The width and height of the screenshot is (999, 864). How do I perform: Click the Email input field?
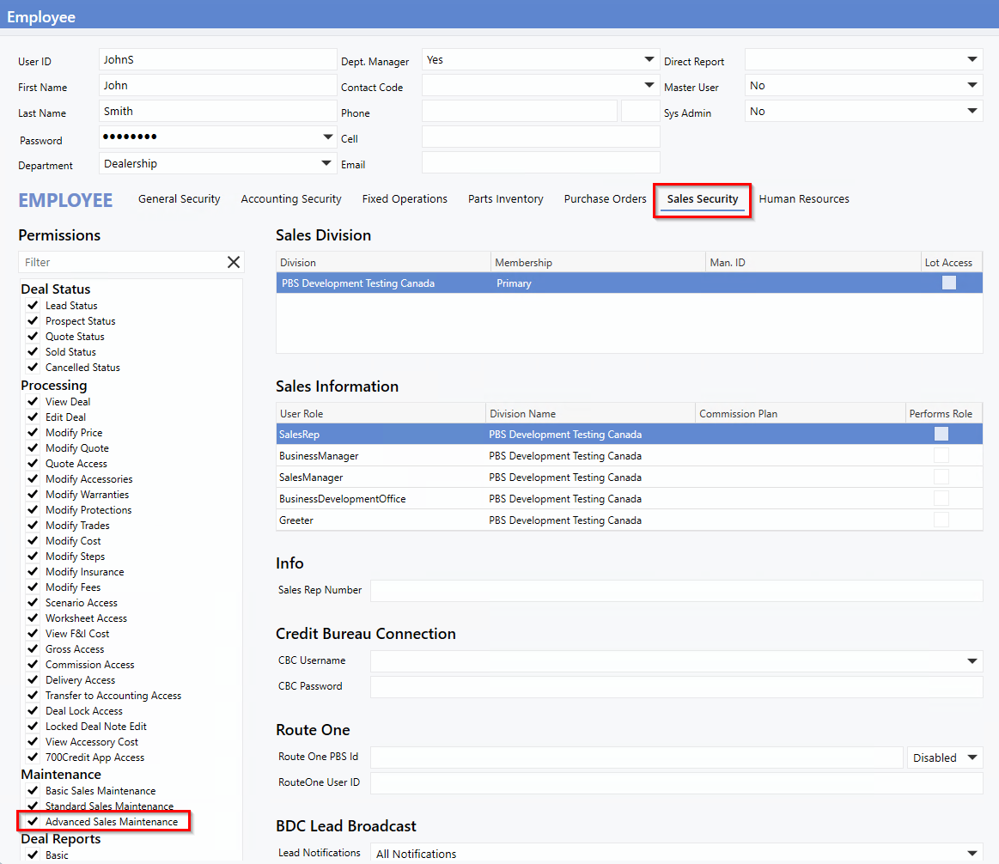coord(540,163)
